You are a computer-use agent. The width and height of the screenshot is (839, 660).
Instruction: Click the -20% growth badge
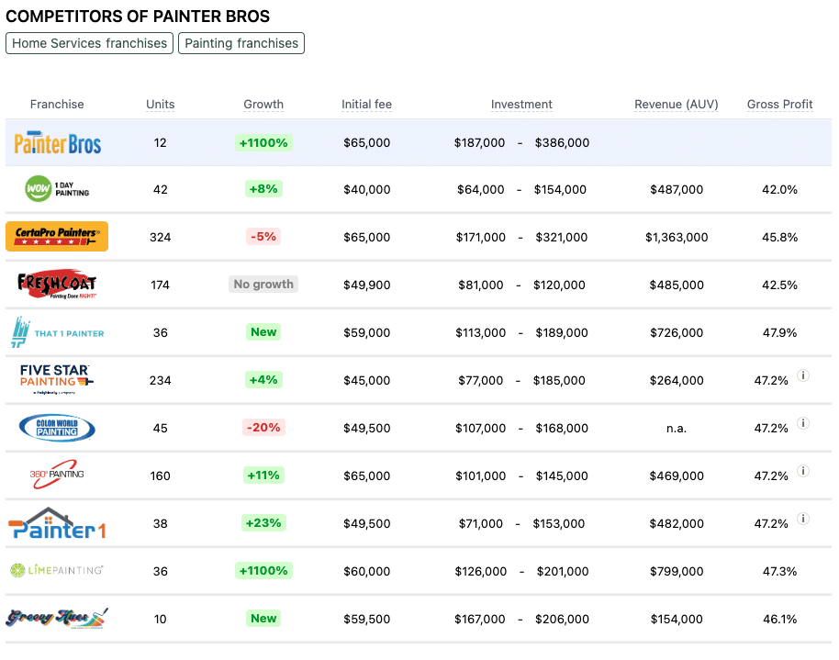[x=263, y=427]
